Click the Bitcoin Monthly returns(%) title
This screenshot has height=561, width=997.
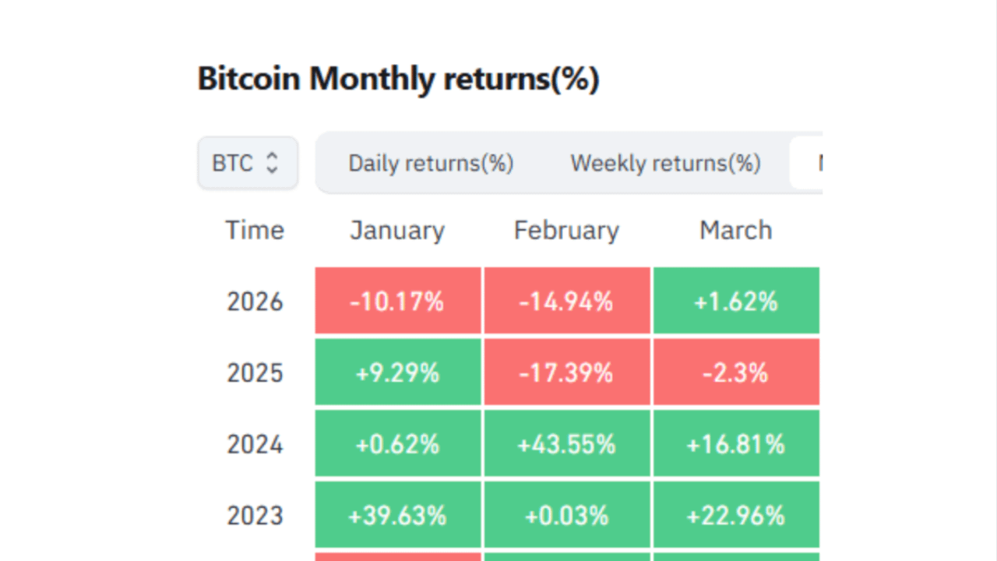398,78
